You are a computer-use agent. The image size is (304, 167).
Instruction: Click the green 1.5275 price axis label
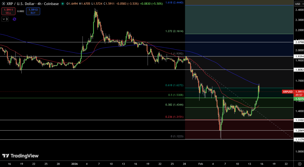pos(299,99)
